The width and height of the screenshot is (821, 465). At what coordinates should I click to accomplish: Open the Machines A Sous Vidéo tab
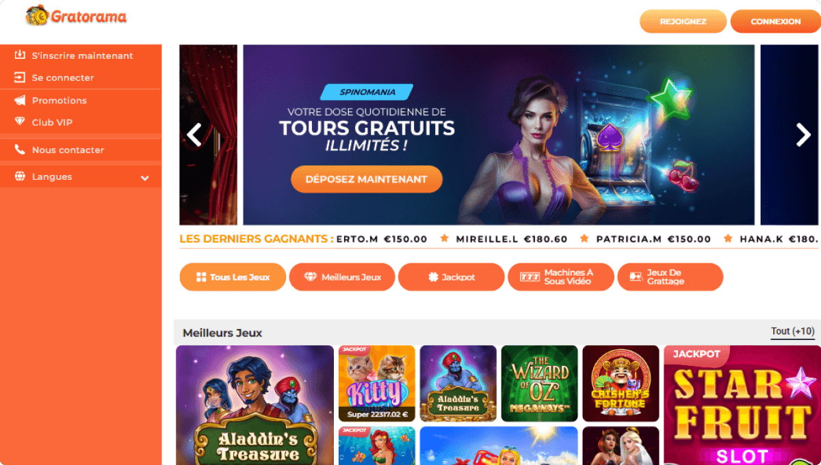[x=561, y=277]
